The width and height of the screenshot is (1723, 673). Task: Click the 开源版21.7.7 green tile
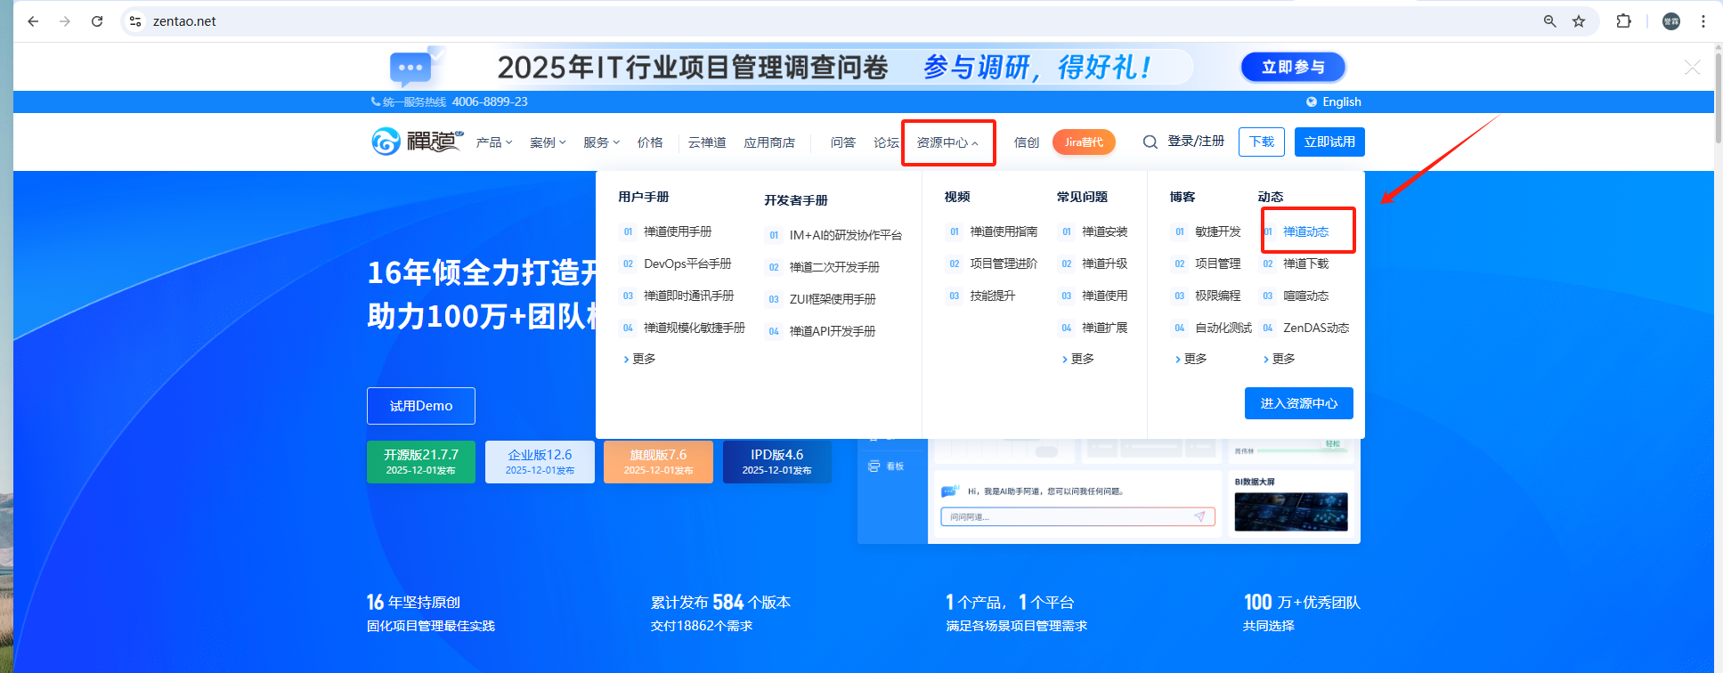(420, 462)
